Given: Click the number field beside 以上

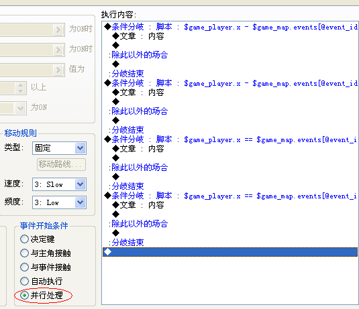Looking at the screenshot, I should [7, 88].
